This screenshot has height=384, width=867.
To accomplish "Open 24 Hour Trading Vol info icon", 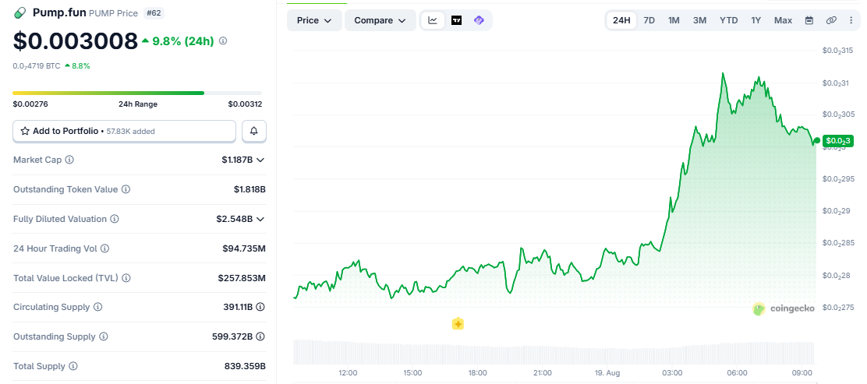I will 105,248.
